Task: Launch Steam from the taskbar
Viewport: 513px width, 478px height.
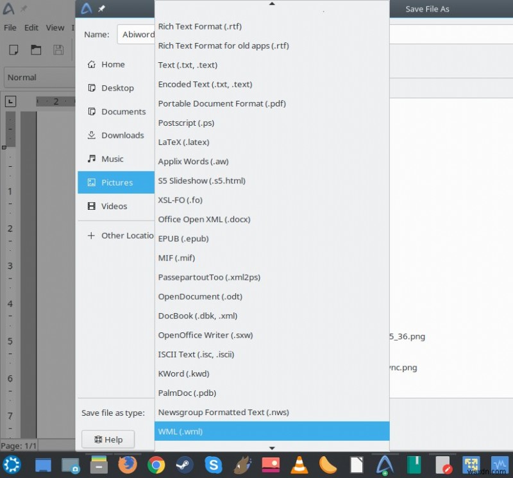Action: click(184, 464)
